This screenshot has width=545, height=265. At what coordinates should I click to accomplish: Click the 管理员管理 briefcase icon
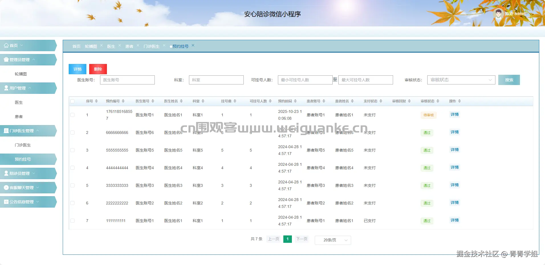pyautogui.click(x=6, y=60)
